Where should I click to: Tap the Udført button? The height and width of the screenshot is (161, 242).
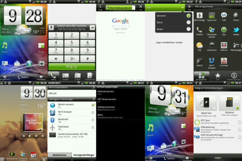(x=218, y=158)
